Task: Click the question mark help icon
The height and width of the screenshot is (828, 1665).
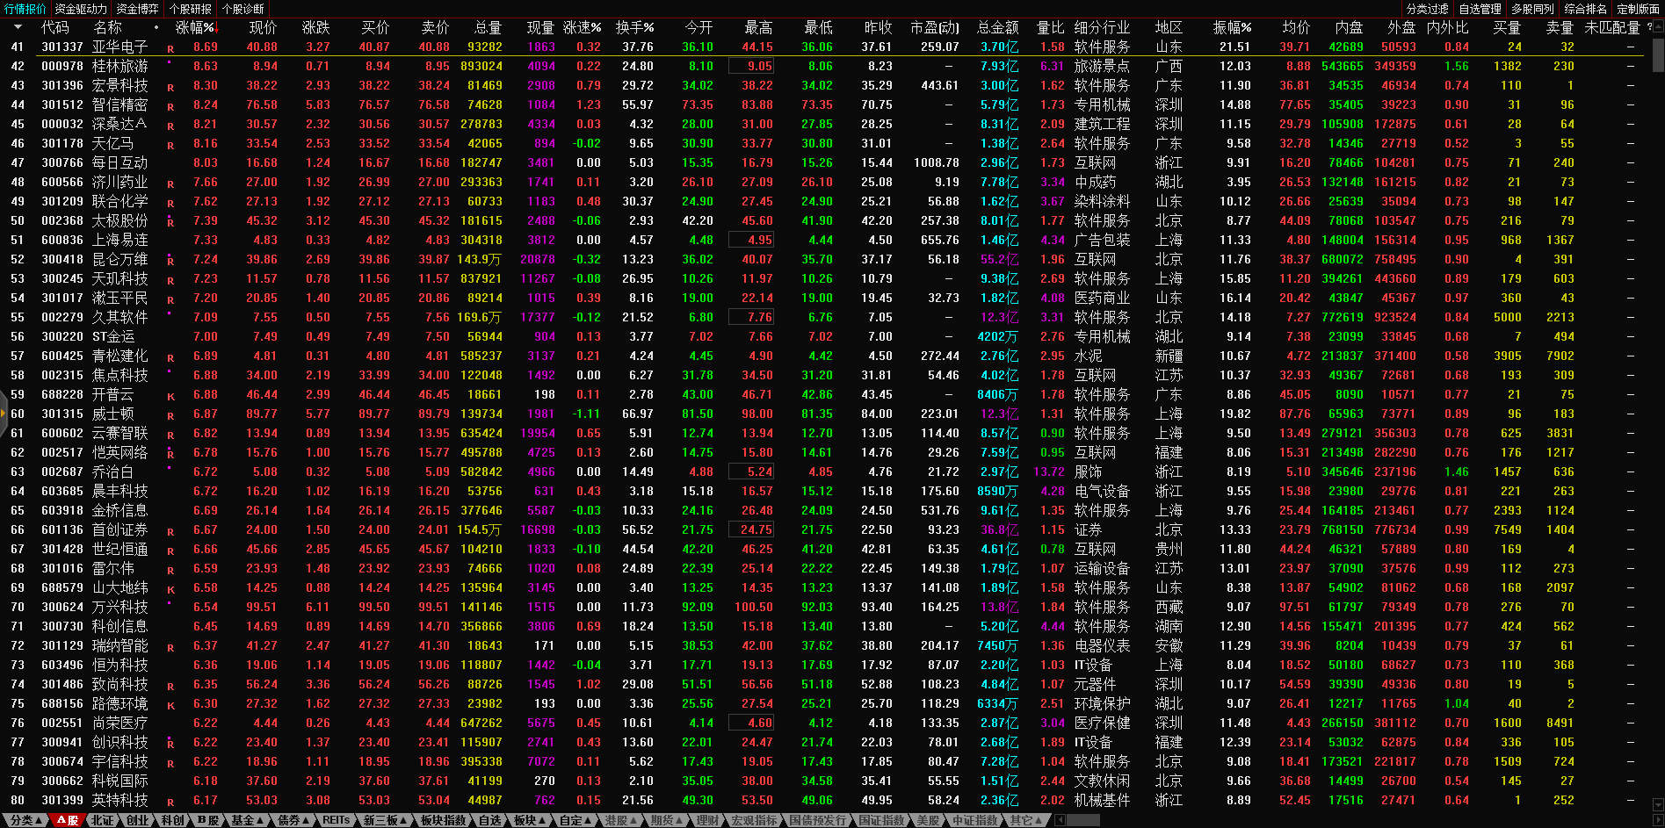Action: pyautogui.click(x=1650, y=27)
